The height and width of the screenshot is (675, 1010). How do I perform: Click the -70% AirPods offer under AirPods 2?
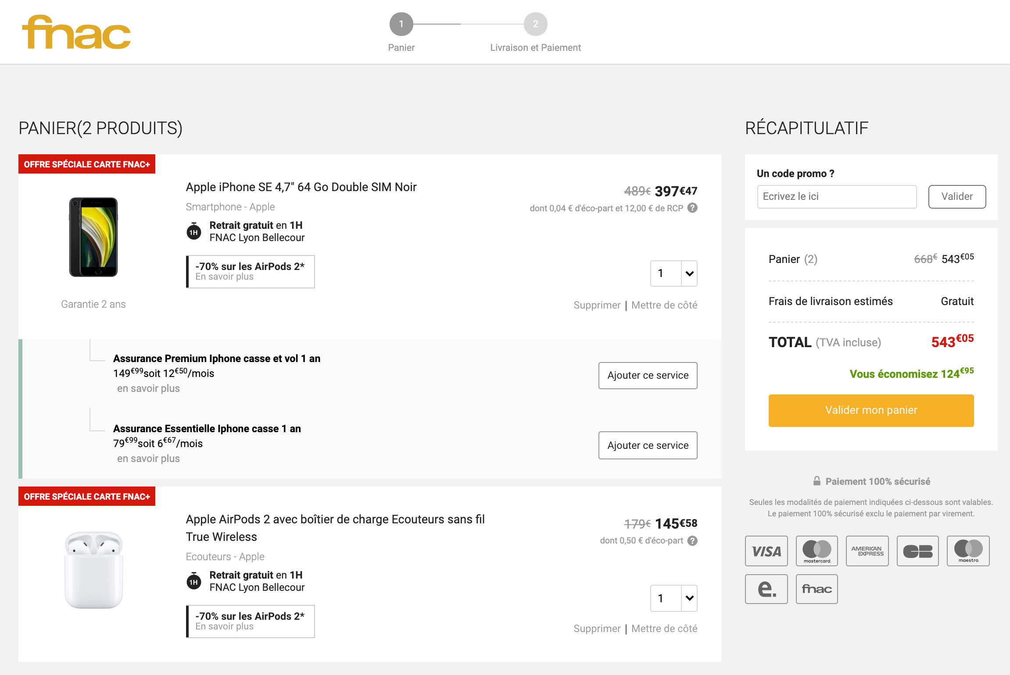[x=251, y=622]
